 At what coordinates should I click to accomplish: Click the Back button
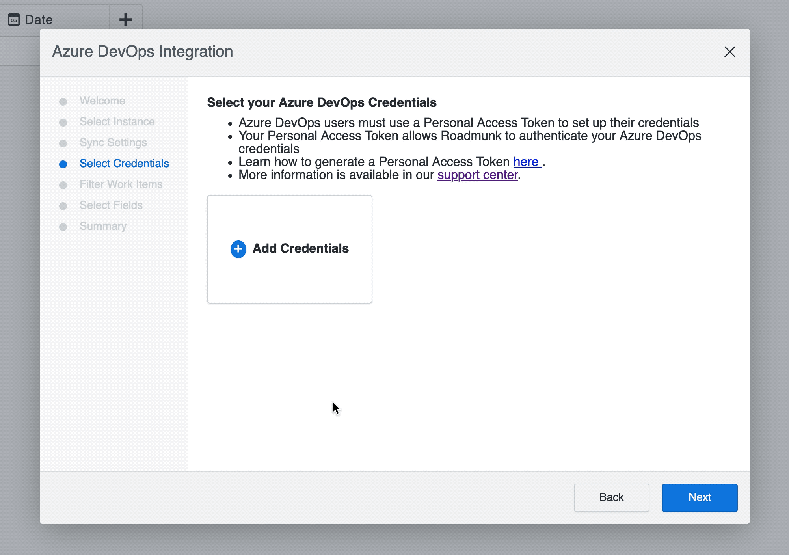click(611, 497)
